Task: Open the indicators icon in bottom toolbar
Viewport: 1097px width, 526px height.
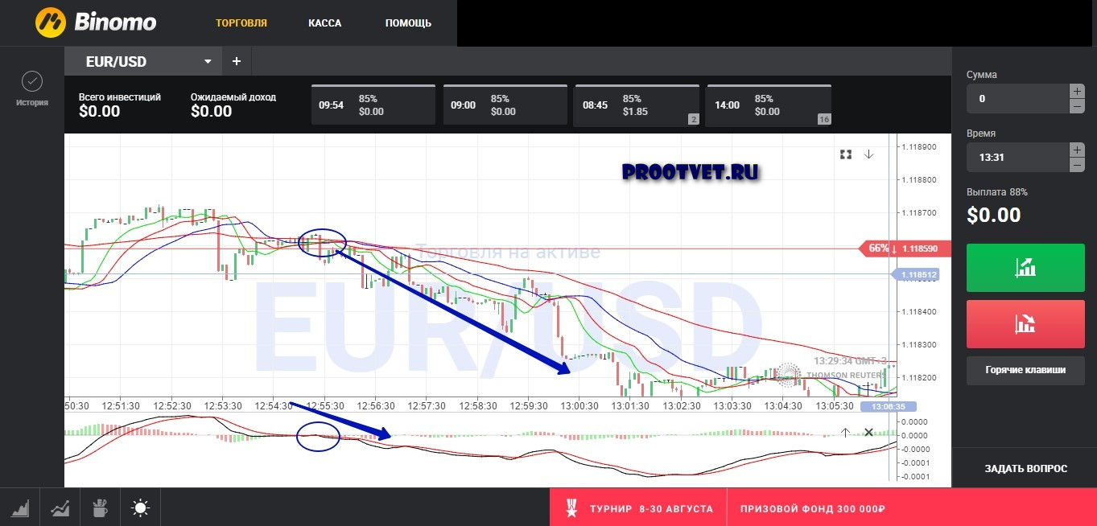Action: pyautogui.click(x=60, y=508)
